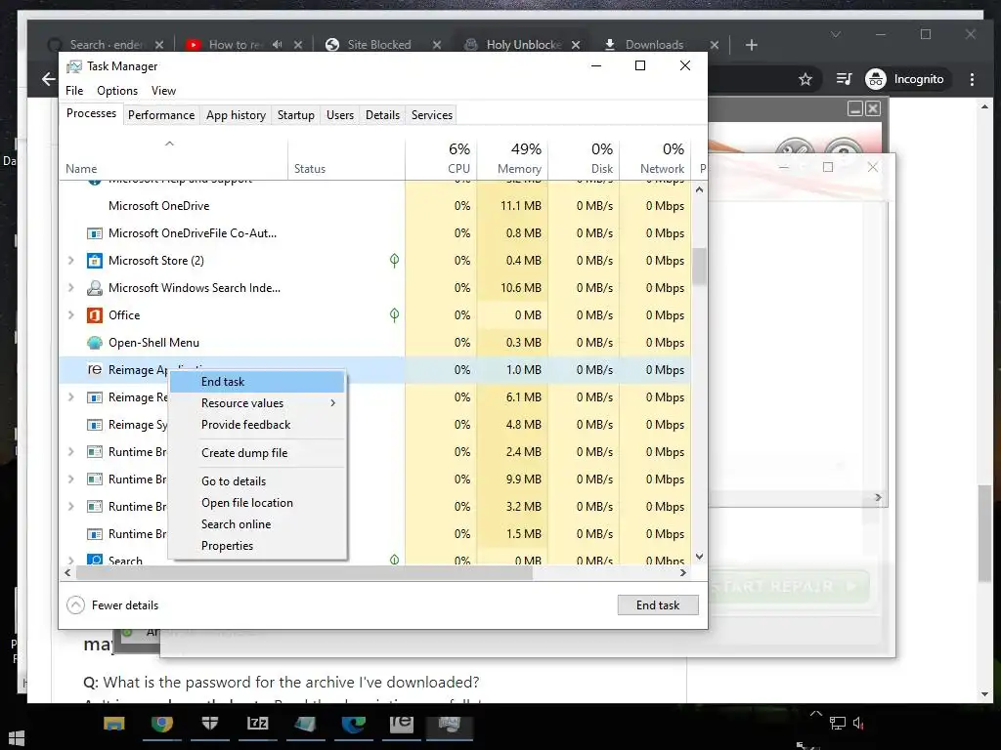
Task: Switch to the Services tab
Action: pos(431,115)
